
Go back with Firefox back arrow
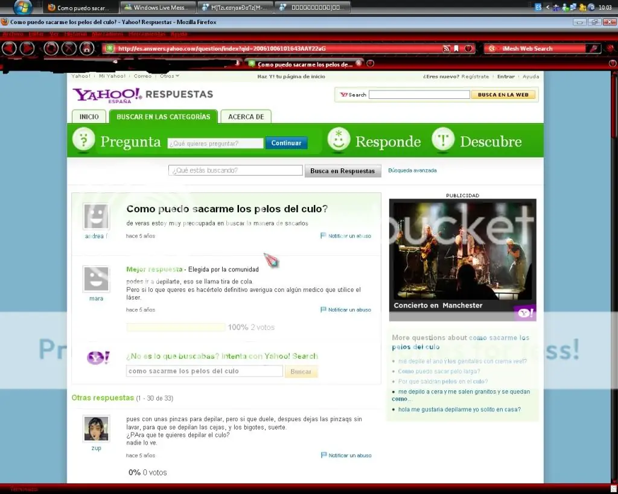pyautogui.click(x=9, y=48)
